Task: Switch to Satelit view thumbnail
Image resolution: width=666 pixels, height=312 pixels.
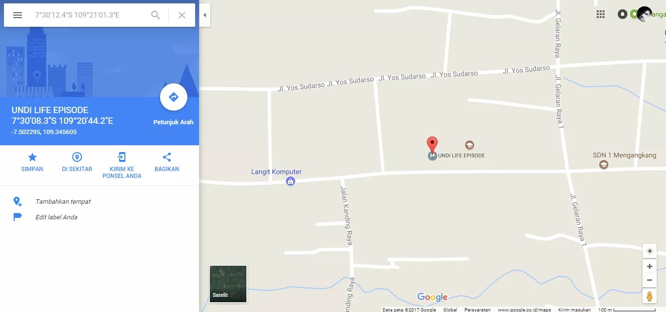Action: (x=228, y=284)
